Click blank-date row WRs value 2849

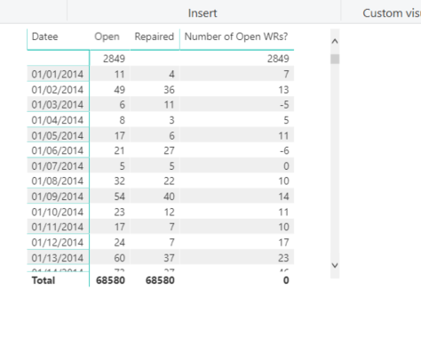pyautogui.click(x=278, y=59)
